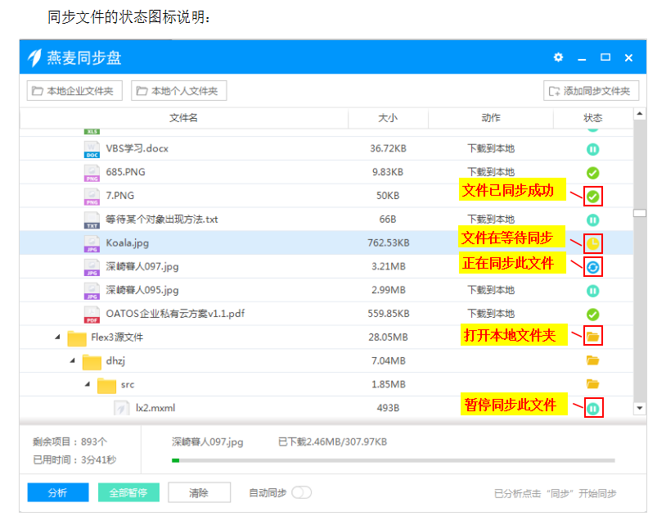The height and width of the screenshot is (530, 666).
Task: Click the yellow waiting icon for Koala.jpg
Action: (593, 243)
